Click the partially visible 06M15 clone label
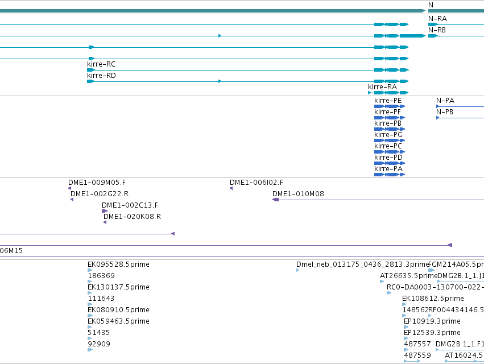The width and height of the screenshot is (484, 364). (11, 250)
